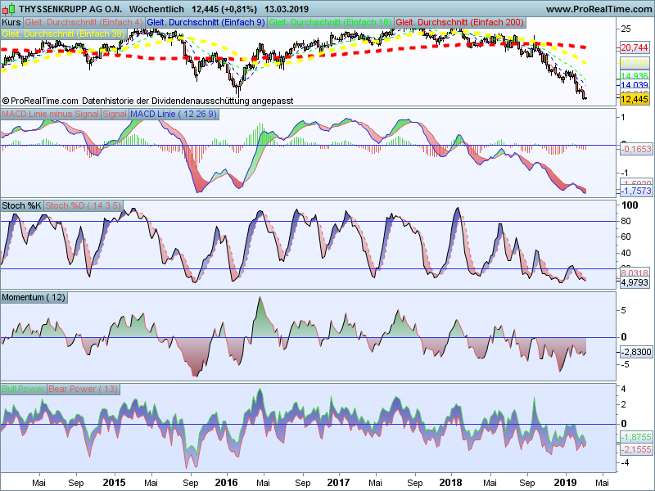The height and width of the screenshot is (491, 655).
Task: Click the 20,744 price axis label
Action: point(634,47)
